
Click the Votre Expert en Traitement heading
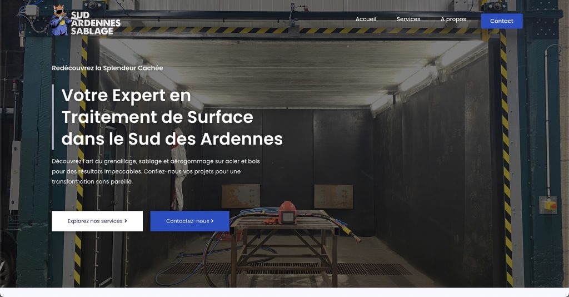pyautogui.click(x=172, y=117)
